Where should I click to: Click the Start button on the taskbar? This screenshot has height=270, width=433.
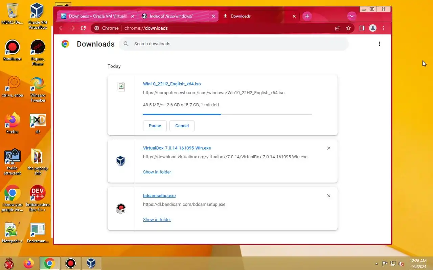point(9,263)
